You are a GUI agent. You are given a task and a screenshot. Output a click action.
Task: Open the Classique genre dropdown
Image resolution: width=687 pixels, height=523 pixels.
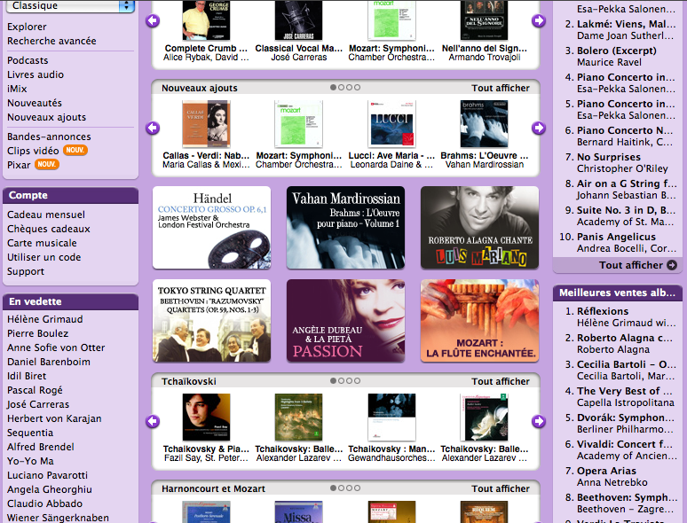click(x=70, y=5)
